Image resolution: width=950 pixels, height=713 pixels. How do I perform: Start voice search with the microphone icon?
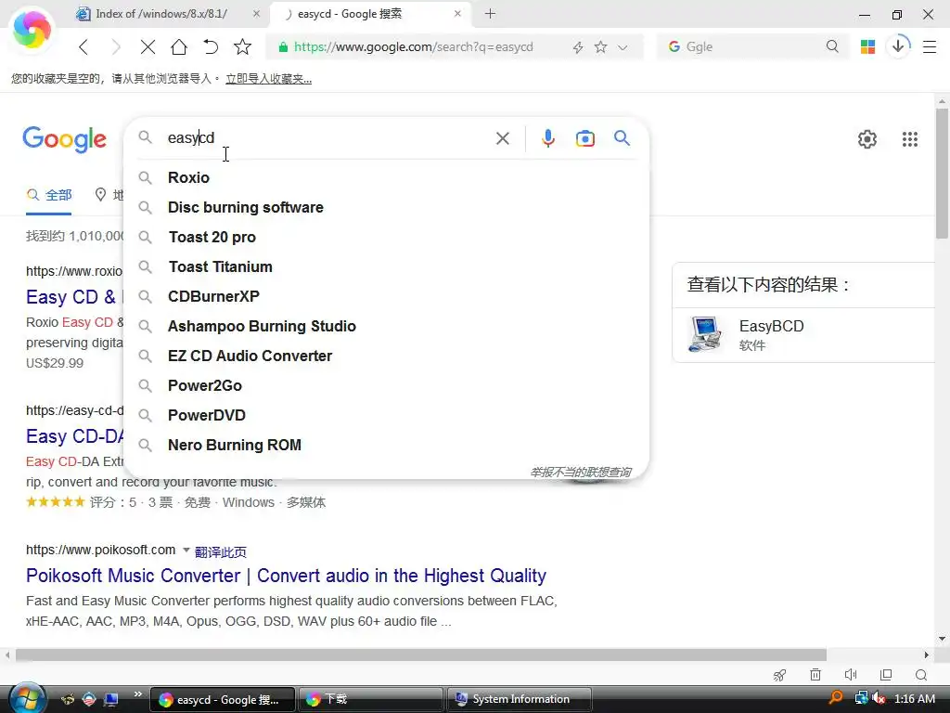547,138
